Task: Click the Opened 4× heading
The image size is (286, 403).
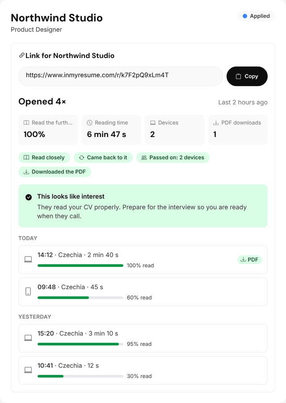Action: 42,101
